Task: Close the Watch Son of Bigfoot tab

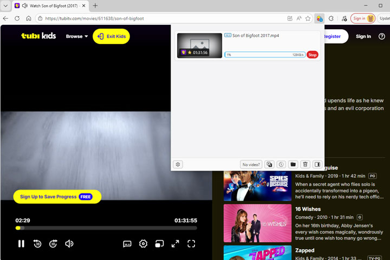Action: (84, 5)
